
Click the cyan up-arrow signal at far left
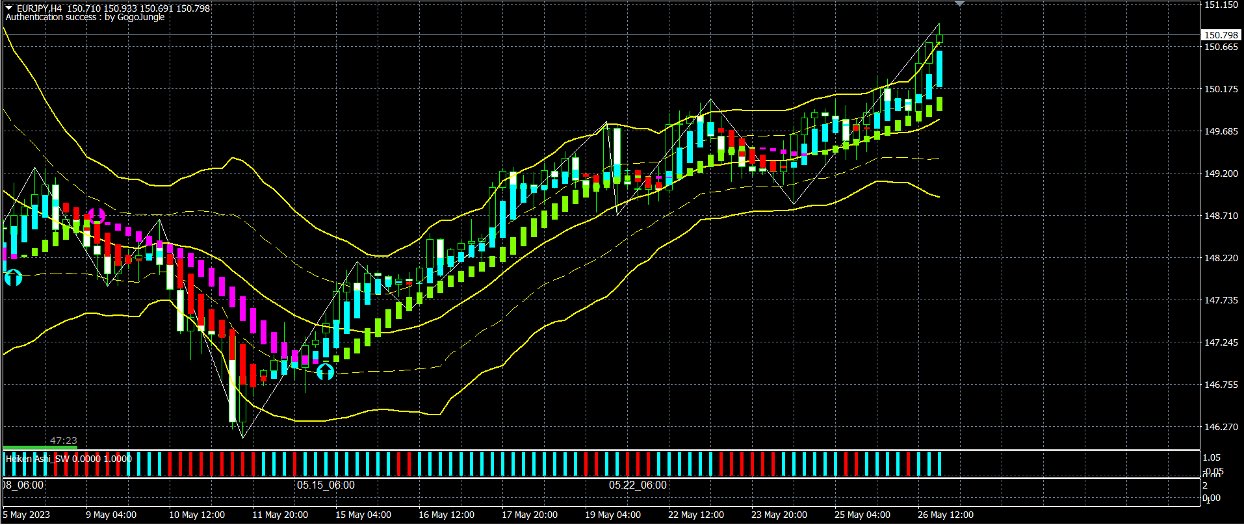[x=13, y=278]
